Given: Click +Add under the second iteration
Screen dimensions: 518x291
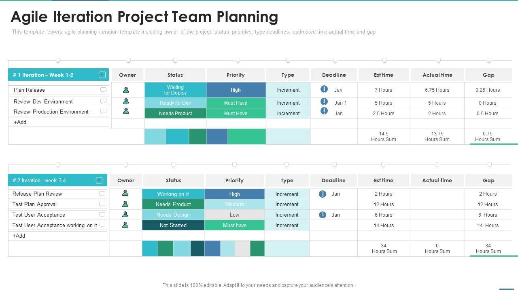Looking at the screenshot, I should [19, 236].
